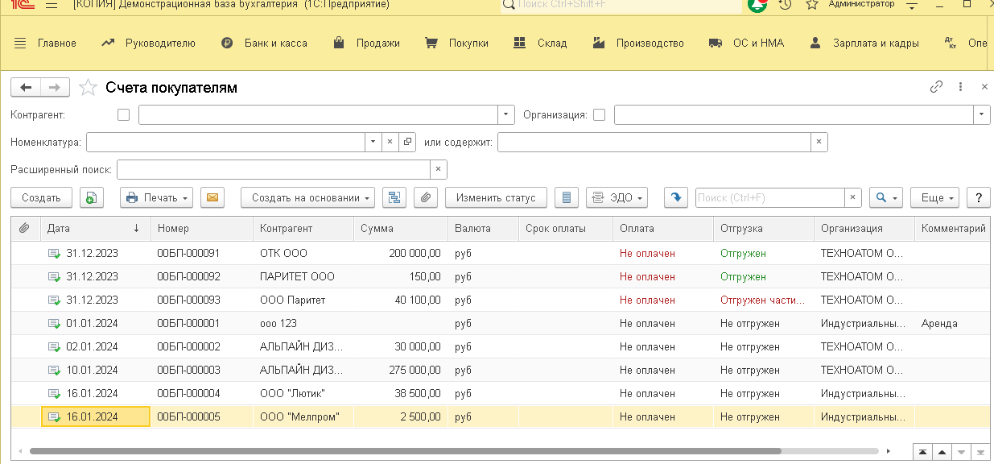Image resolution: width=994 pixels, height=464 pixels.
Task: Go forward with the right arrow button
Action: (x=55, y=87)
